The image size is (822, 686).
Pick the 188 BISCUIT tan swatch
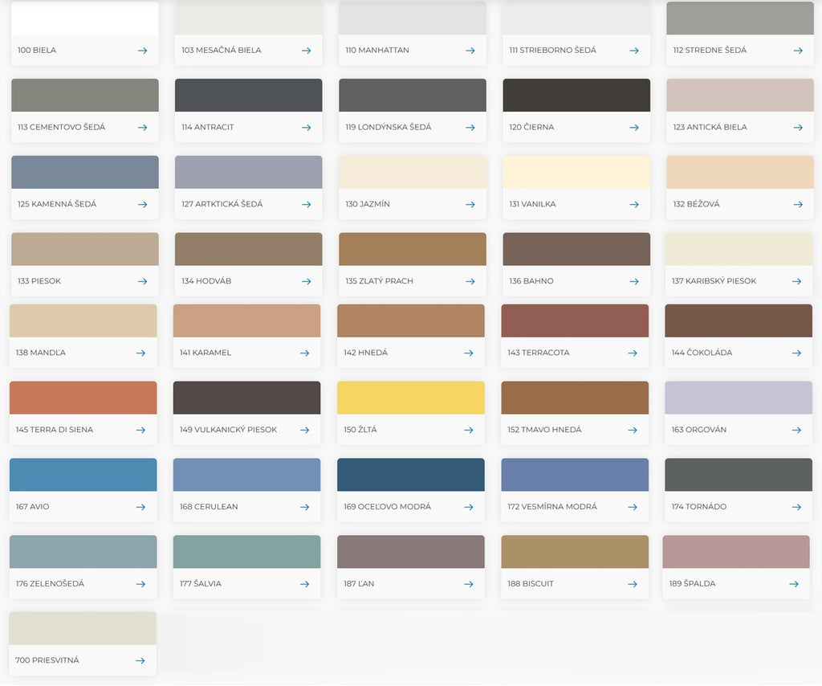(x=574, y=552)
